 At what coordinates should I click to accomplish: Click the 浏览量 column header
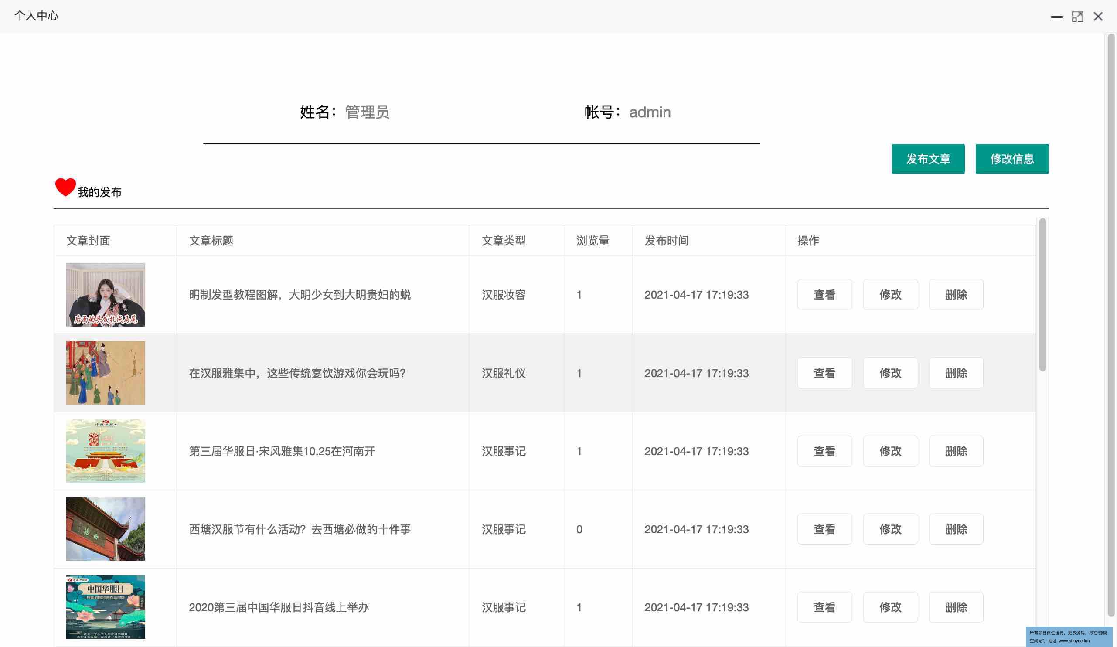pyautogui.click(x=593, y=241)
